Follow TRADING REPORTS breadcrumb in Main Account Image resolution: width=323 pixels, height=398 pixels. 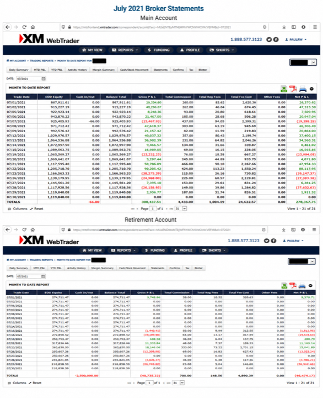42,61
